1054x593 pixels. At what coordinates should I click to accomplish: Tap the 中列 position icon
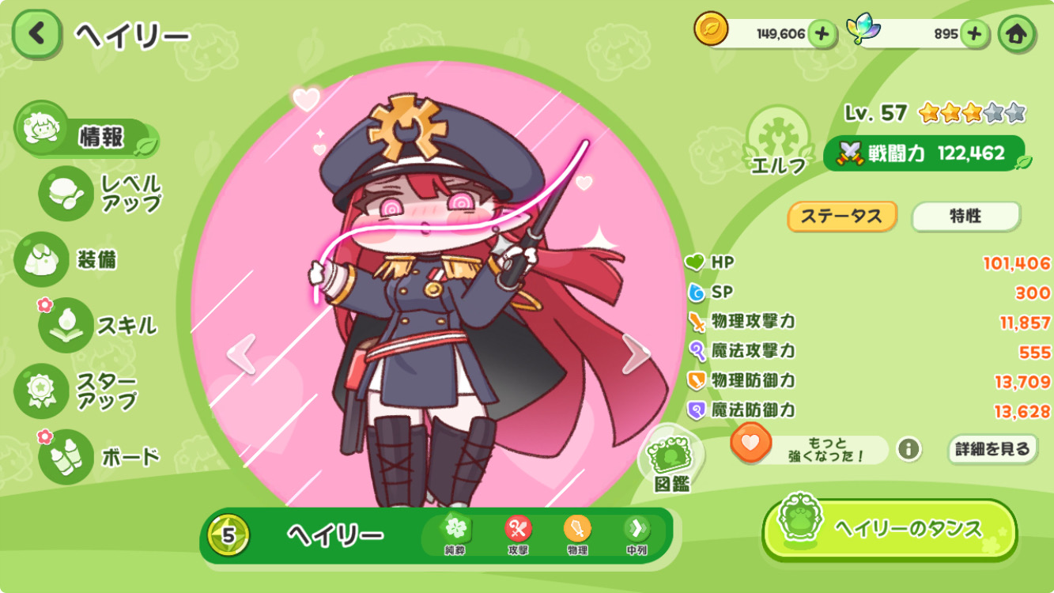pyautogui.click(x=637, y=535)
